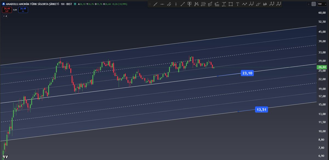The height and width of the screenshot is (160, 329).
Task: Pick the brush drawing tool
Action: click(258, 4)
